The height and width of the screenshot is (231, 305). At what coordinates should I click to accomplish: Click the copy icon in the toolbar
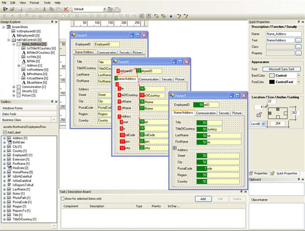pyautogui.click(x=51, y=9)
